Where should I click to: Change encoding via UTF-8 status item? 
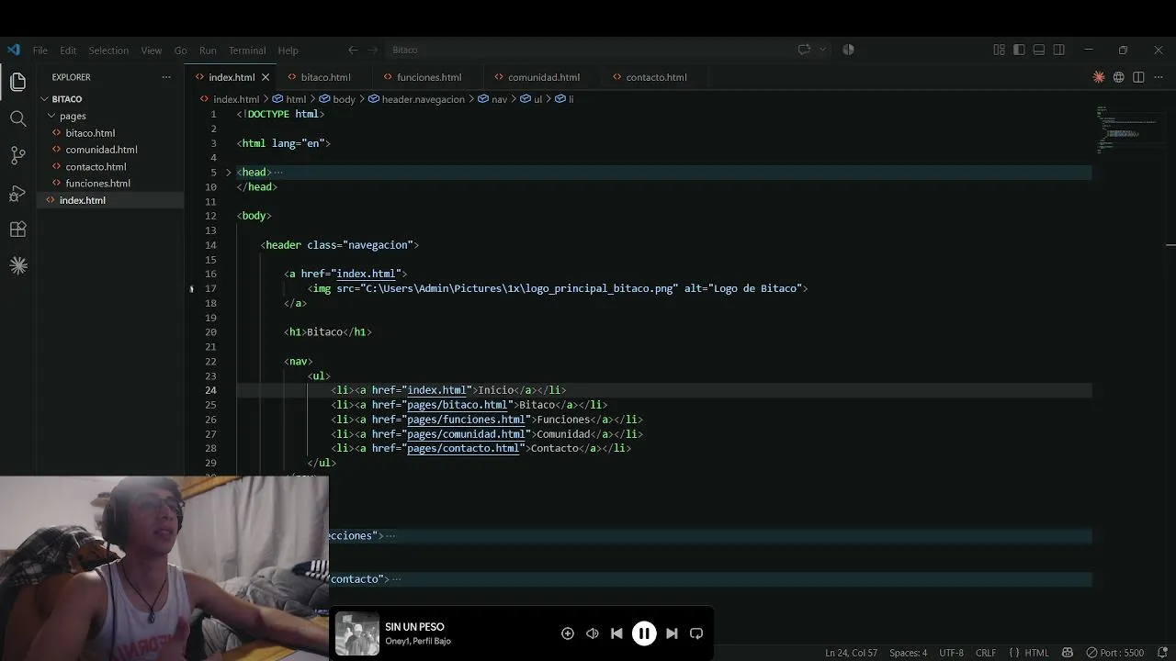point(951,653)
